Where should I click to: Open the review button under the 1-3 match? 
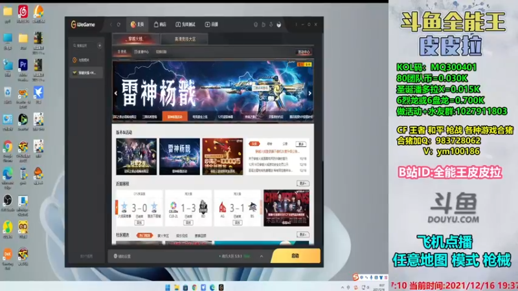(x=188, y=222)
